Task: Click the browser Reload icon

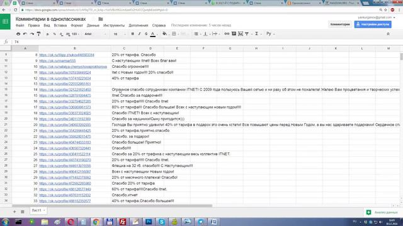Action: (x=15, y=10)
